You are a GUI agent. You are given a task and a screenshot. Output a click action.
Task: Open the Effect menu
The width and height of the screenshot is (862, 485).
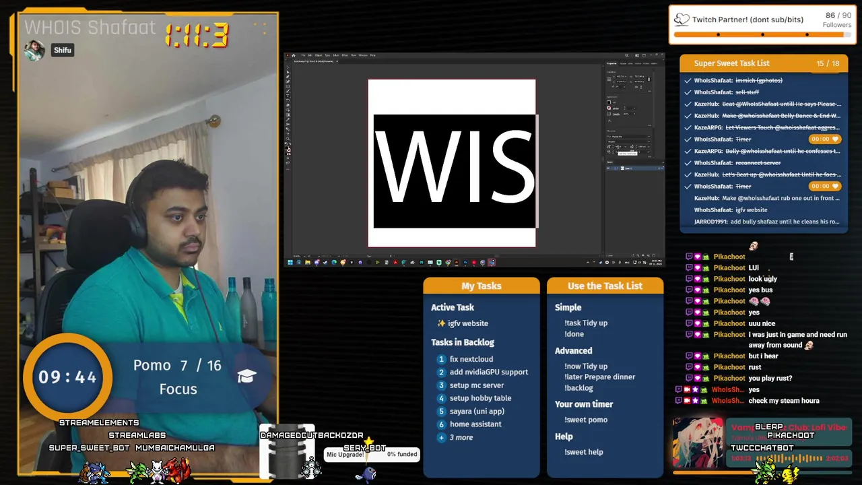(x=345, y=55)
